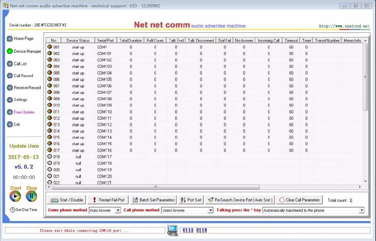376x241 pixels.
Task: Click the status icon for device 005
Action: pyautogui.click(x=50, y=73)
